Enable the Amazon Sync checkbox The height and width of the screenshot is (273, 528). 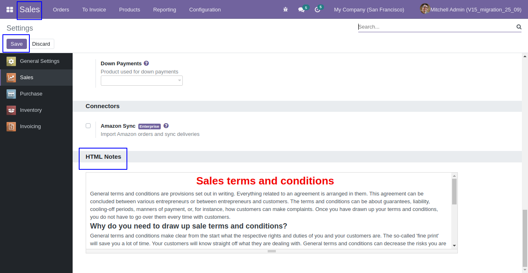coord(88,126)
